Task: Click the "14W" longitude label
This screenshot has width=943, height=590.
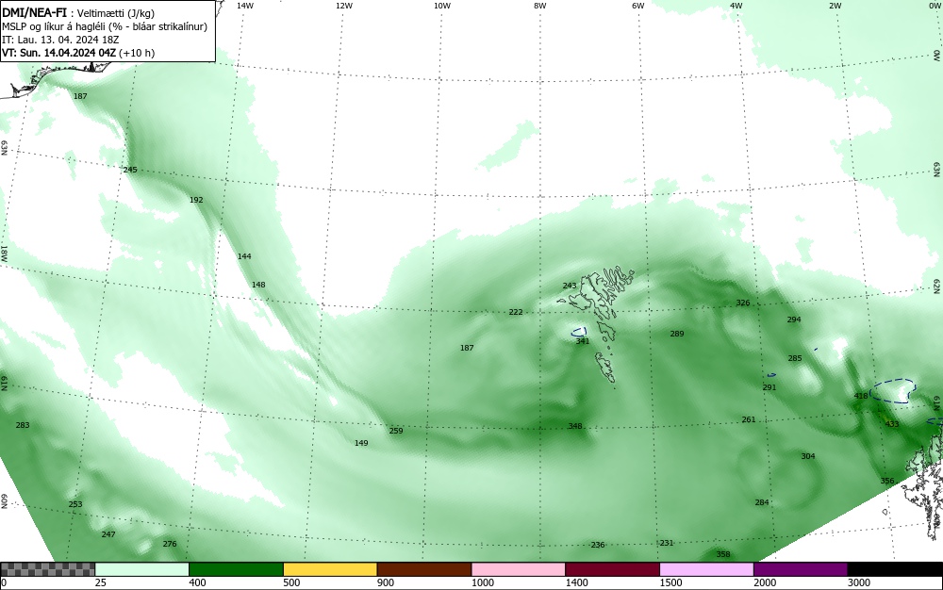Action: point(244,6)
